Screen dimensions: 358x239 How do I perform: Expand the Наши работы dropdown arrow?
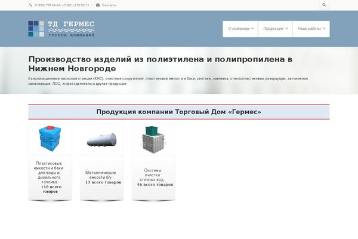(x=324, y=29)
